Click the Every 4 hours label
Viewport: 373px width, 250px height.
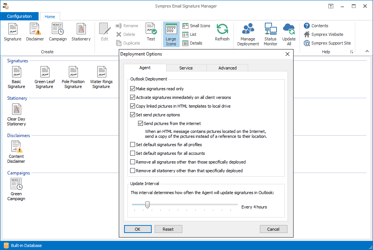(254, 207)
